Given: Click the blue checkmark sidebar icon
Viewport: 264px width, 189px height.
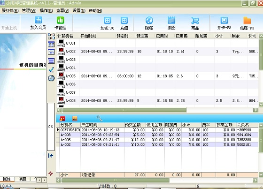Looking at the screenshot, I should tap(51, 69).
